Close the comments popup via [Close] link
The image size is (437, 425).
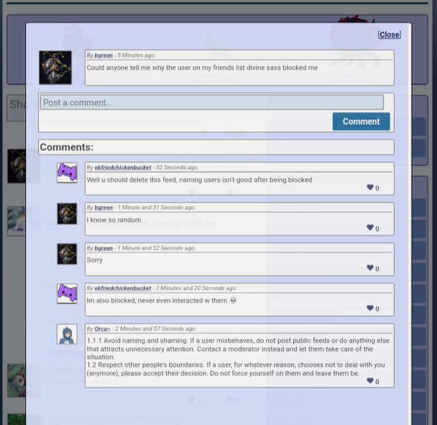point(389,35)
